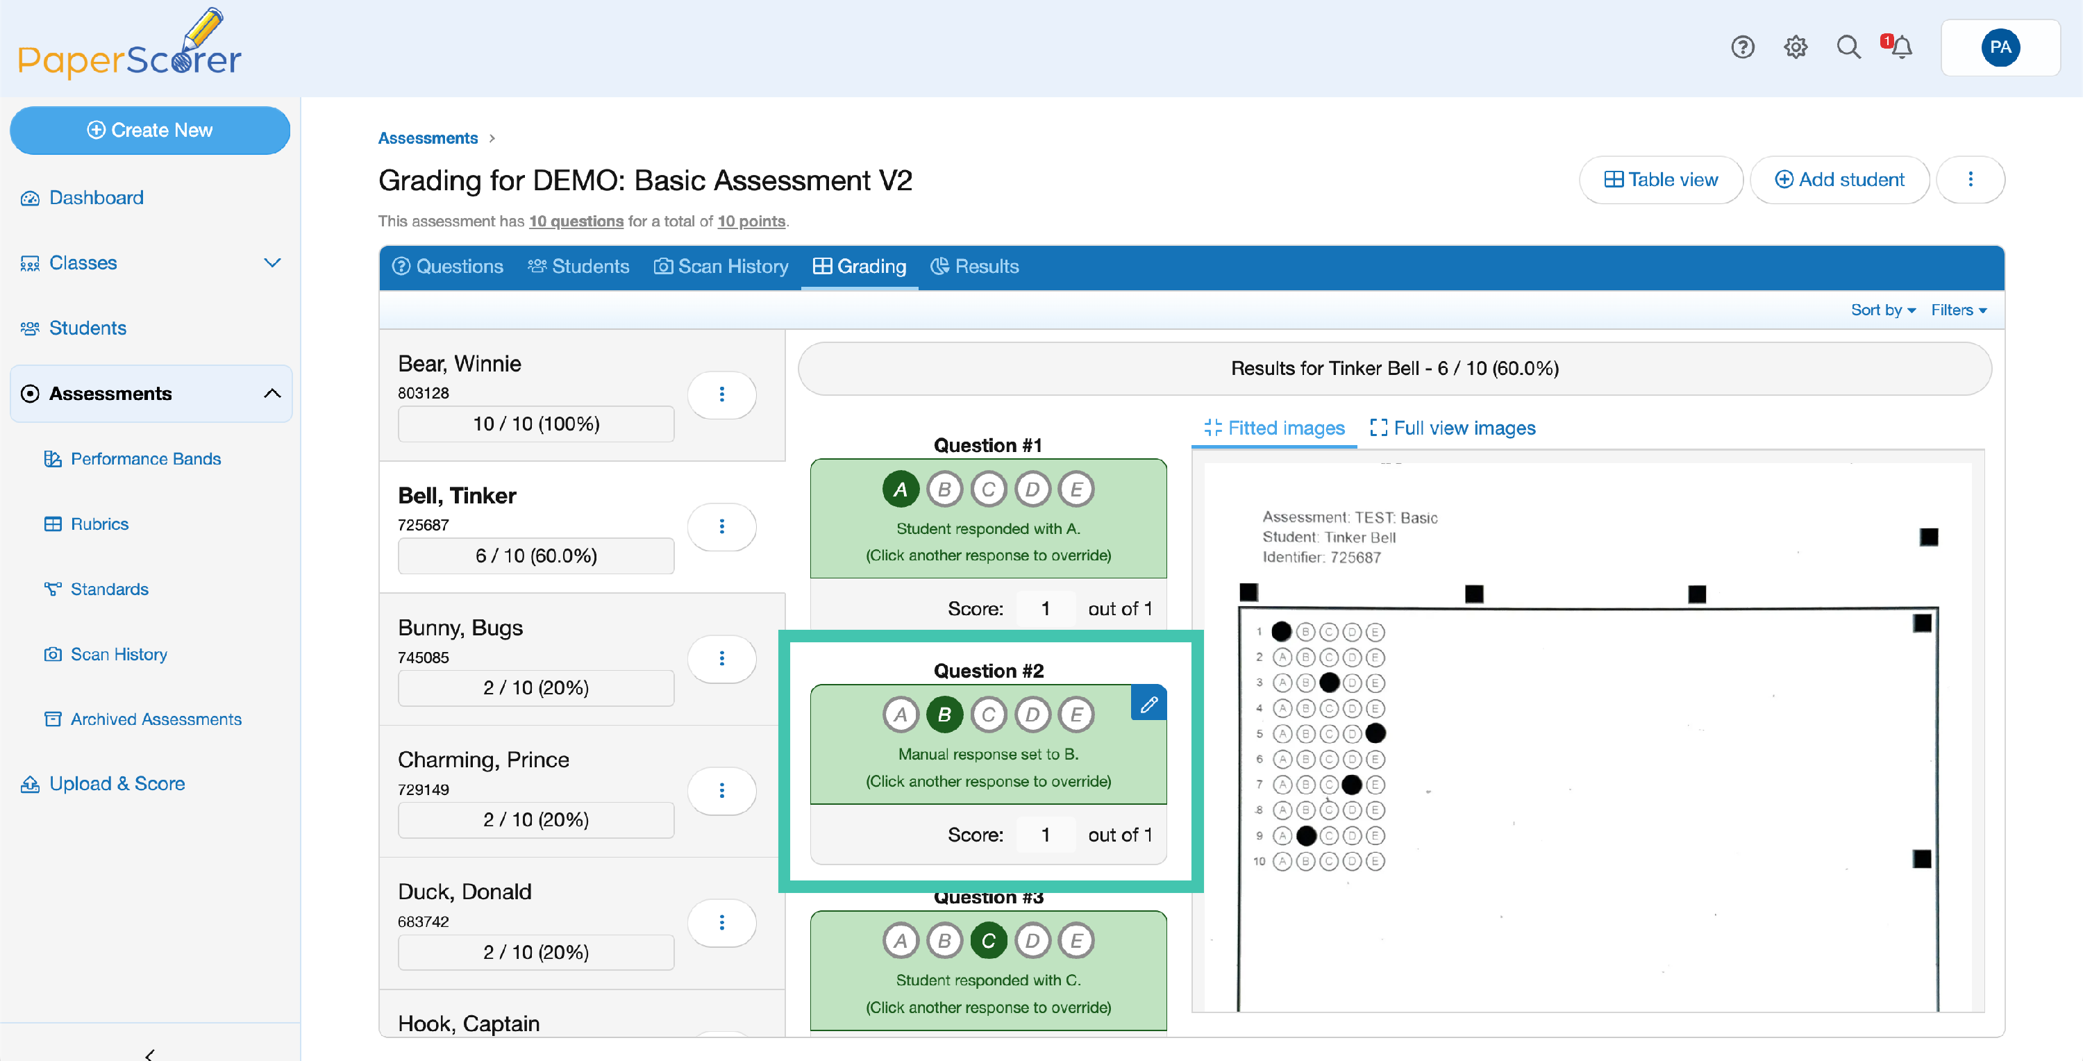Click the 10 points link
Image resolution: width=2083 pixels, height=1061 pixels.
point(751,222)
